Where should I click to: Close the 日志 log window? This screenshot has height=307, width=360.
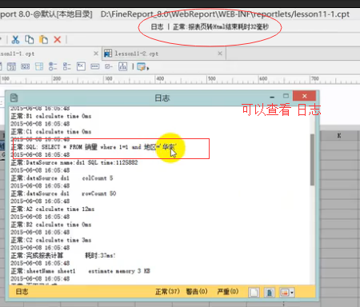coord(304,96)
